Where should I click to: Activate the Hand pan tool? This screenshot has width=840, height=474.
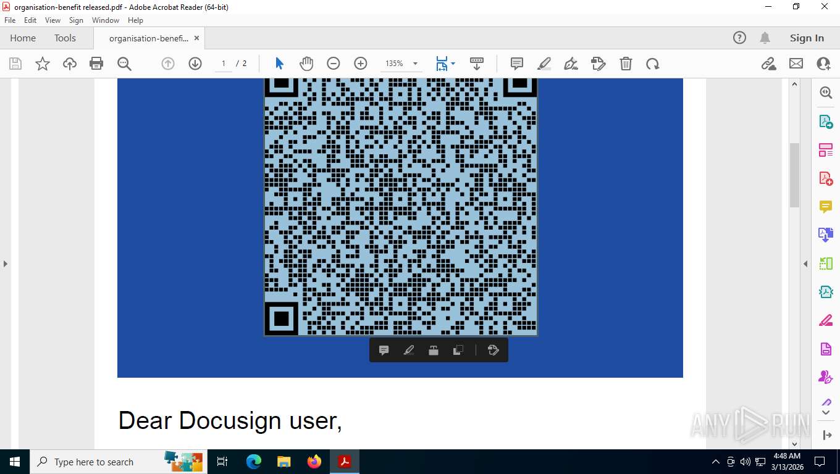pos(306,64)
